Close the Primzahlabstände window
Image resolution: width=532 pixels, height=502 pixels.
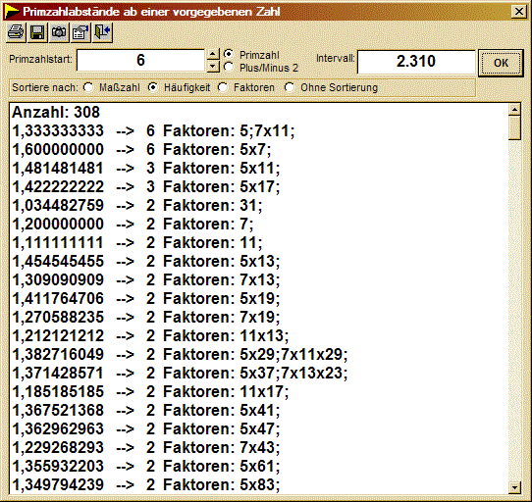(519, 12)
